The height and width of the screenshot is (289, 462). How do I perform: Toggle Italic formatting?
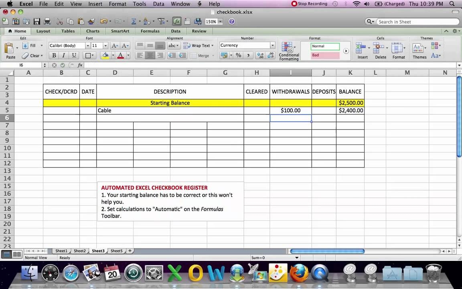(64, 55)
